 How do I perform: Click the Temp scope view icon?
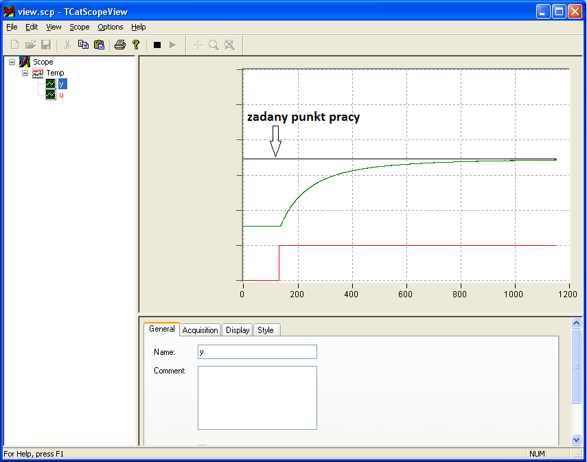click(x=38, y=73)
